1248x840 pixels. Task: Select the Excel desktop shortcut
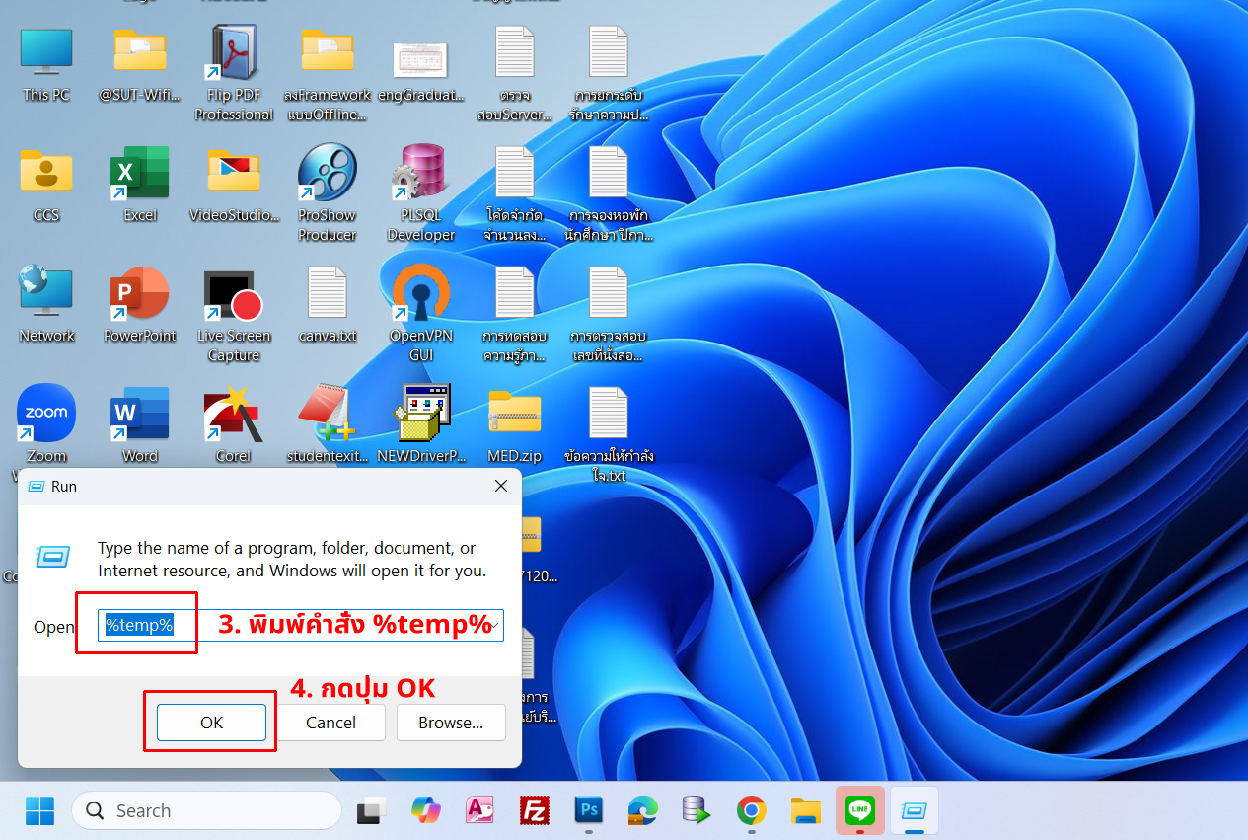(x=139, y=184)
